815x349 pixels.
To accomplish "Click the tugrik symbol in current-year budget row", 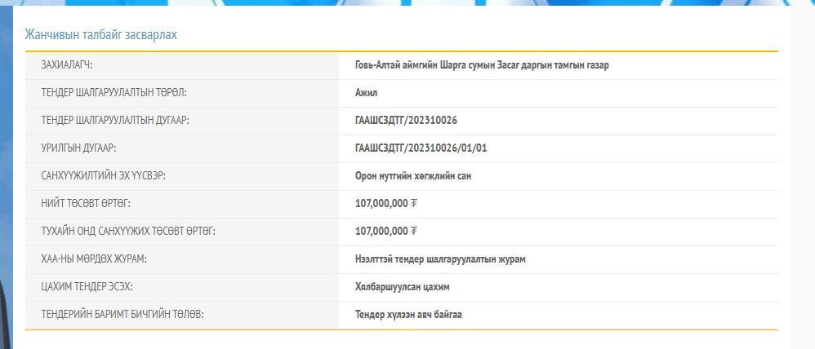I will 414,232.
